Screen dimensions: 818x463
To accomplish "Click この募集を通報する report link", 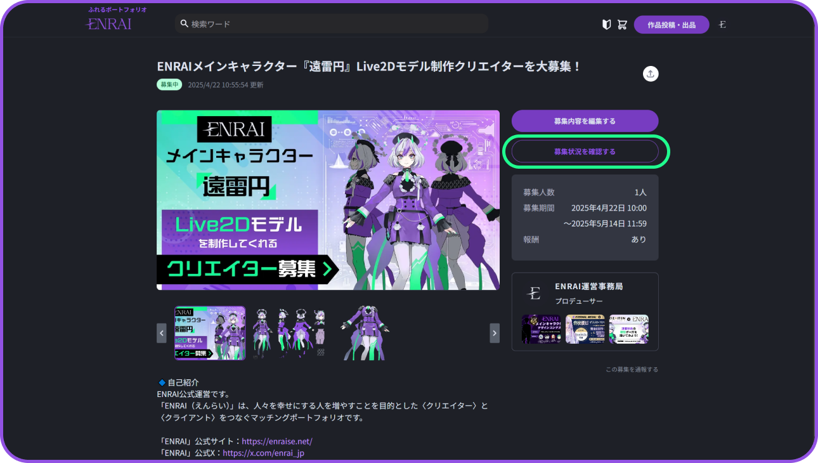I will [632, 369].
